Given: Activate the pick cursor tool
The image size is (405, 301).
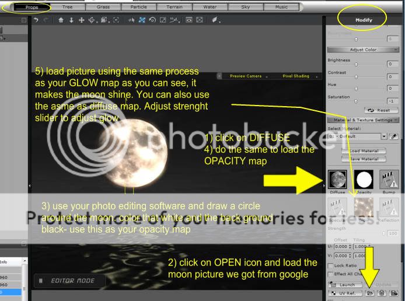Looking at the screenshot, I should click(x=131, y=20).
